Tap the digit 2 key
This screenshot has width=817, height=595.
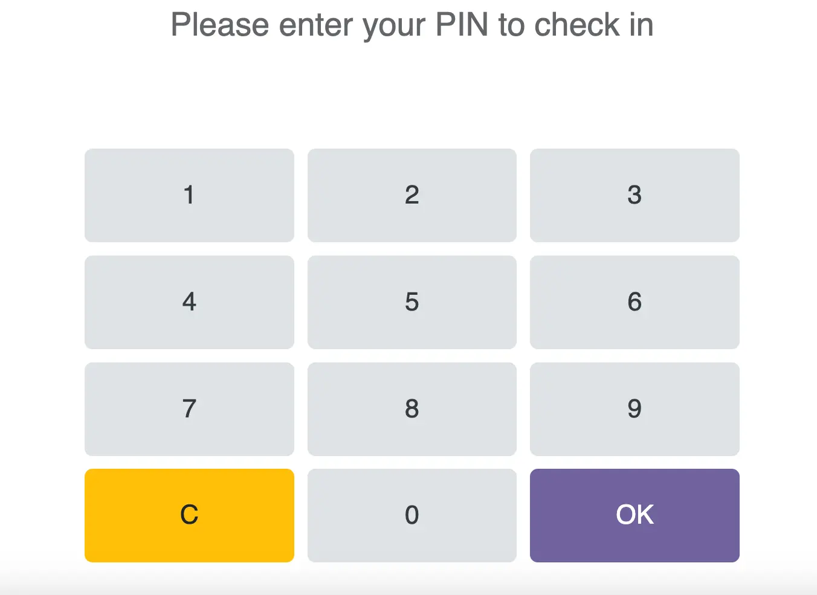pyautogui.click(x=412, y=195)
